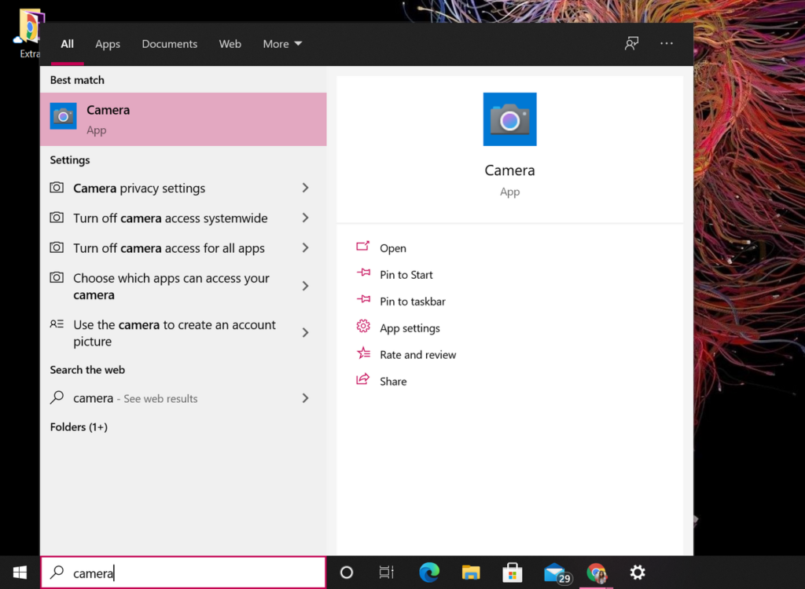Screen dimensions: 805x589
Task: Click inside the search input field
Action: point(181,573)
